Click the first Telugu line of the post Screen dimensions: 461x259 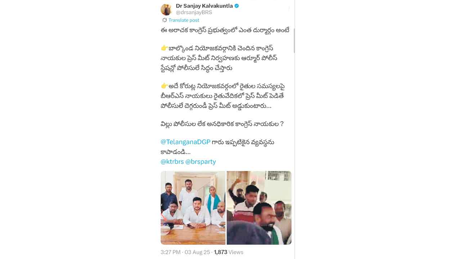[x=225, y=30]
